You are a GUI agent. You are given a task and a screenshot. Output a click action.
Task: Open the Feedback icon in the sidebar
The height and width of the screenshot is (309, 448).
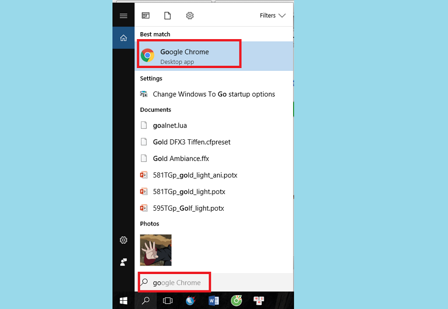pos(123,262)
